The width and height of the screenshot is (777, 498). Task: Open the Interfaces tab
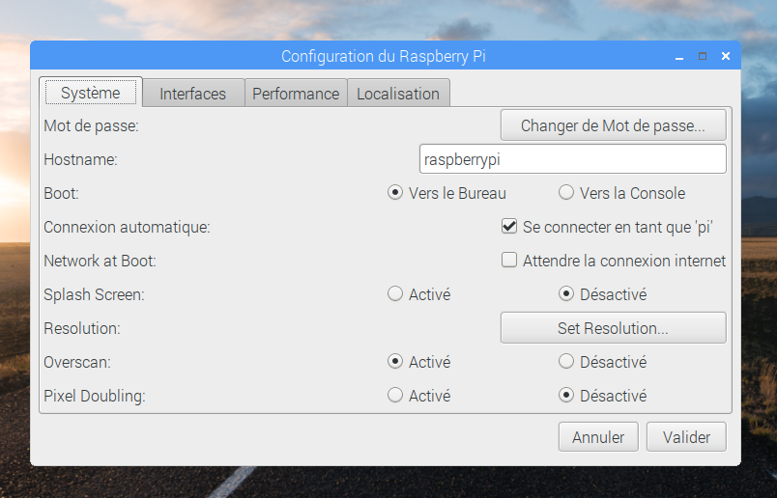pos(193,94)
